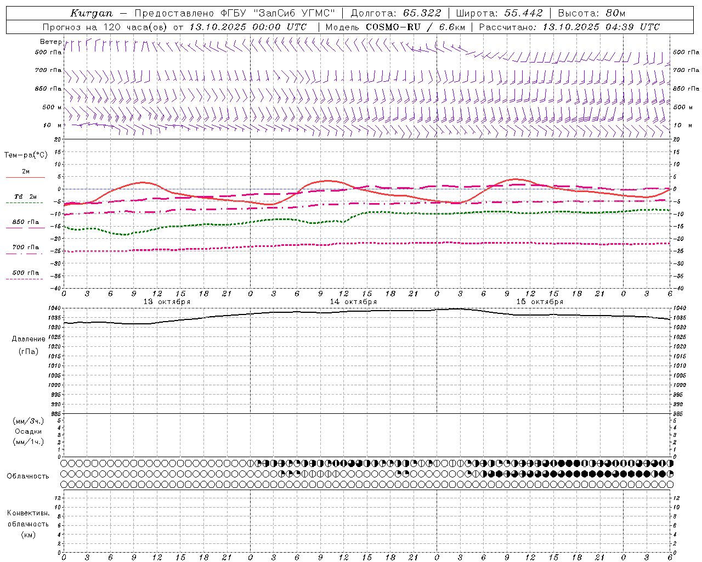Click the Осадки precipitation label

pyautogui.click(x=29, y=431)
